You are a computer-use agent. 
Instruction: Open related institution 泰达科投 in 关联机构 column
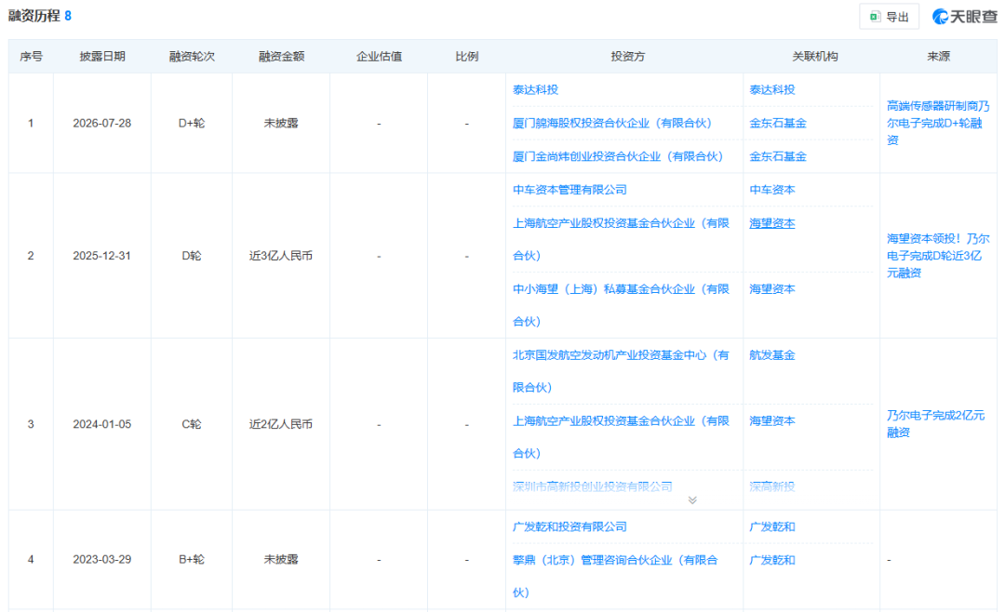tap(772, 89)
